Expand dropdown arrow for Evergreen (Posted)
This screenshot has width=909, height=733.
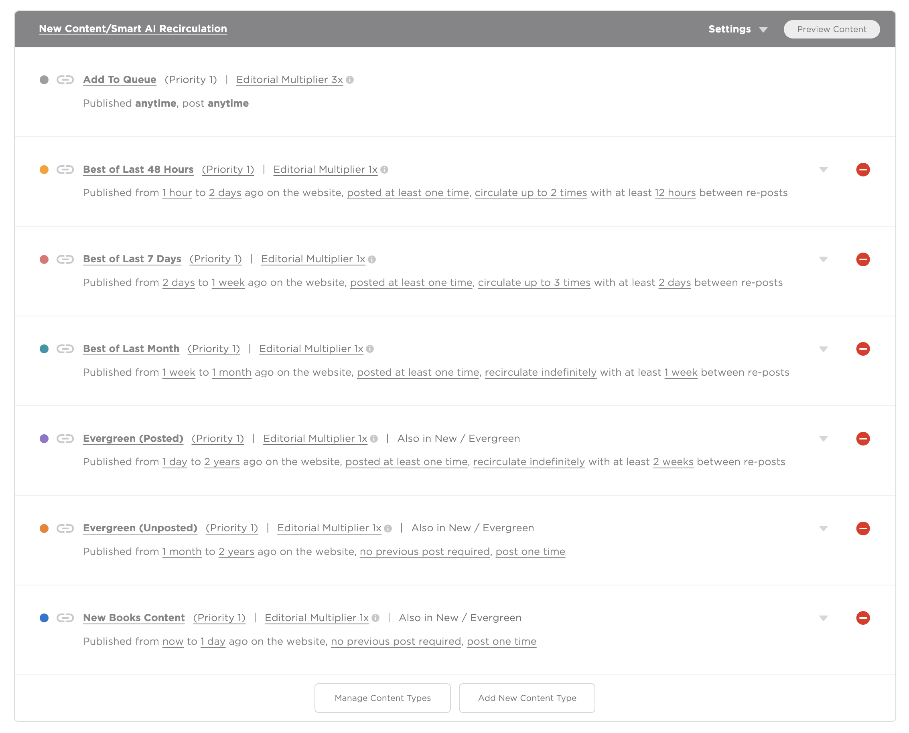(x=823, y=439)
